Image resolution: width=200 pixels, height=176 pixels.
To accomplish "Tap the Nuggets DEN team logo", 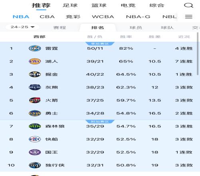I will (35, 74).
